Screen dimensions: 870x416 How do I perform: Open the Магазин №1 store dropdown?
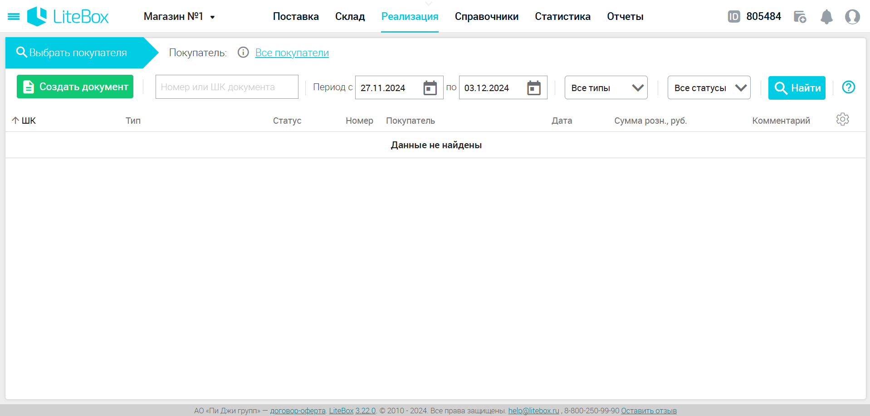(x=179, y=17)
